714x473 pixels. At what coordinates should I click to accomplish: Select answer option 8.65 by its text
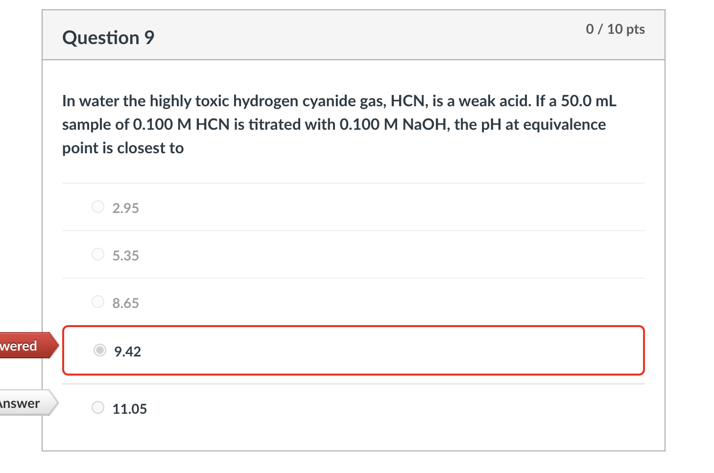(x=125, y=303)
